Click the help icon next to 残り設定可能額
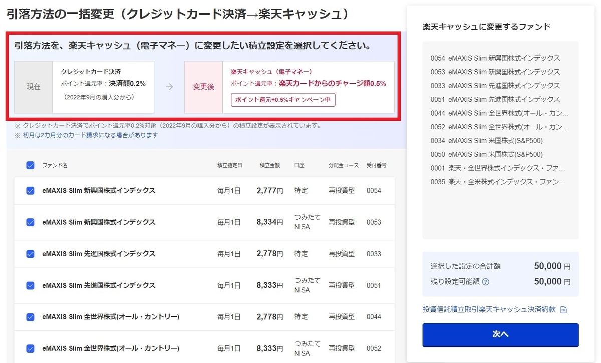This screenshot has height=363, width=601. (x=485, y=282)
